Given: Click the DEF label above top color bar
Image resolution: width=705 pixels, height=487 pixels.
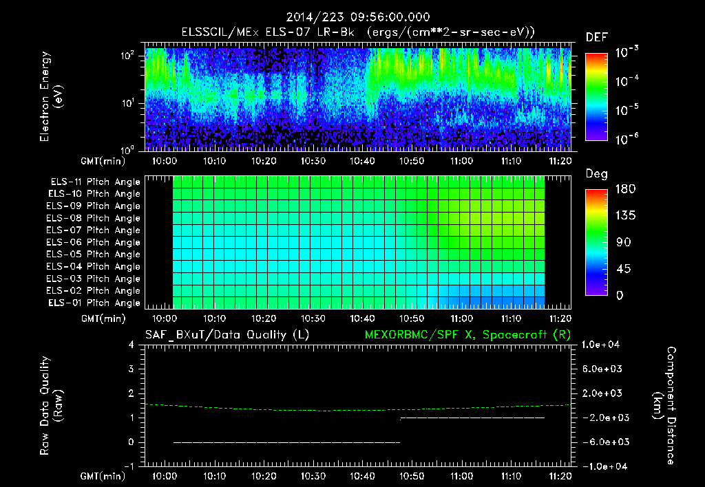Looking at the screenshot, I should [x=597, y=38].
